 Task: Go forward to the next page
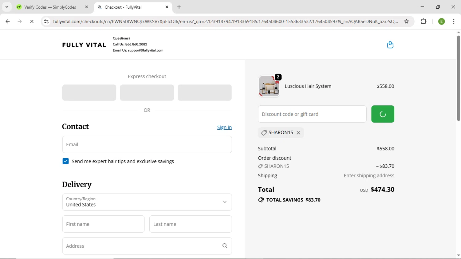pyautogui.click(x=20, y=22)
